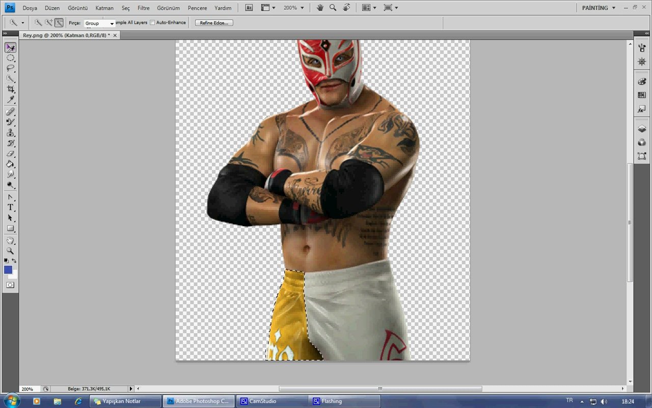
Task: Choose Add to Selection mode in options bar
Action: pos(49,23)
